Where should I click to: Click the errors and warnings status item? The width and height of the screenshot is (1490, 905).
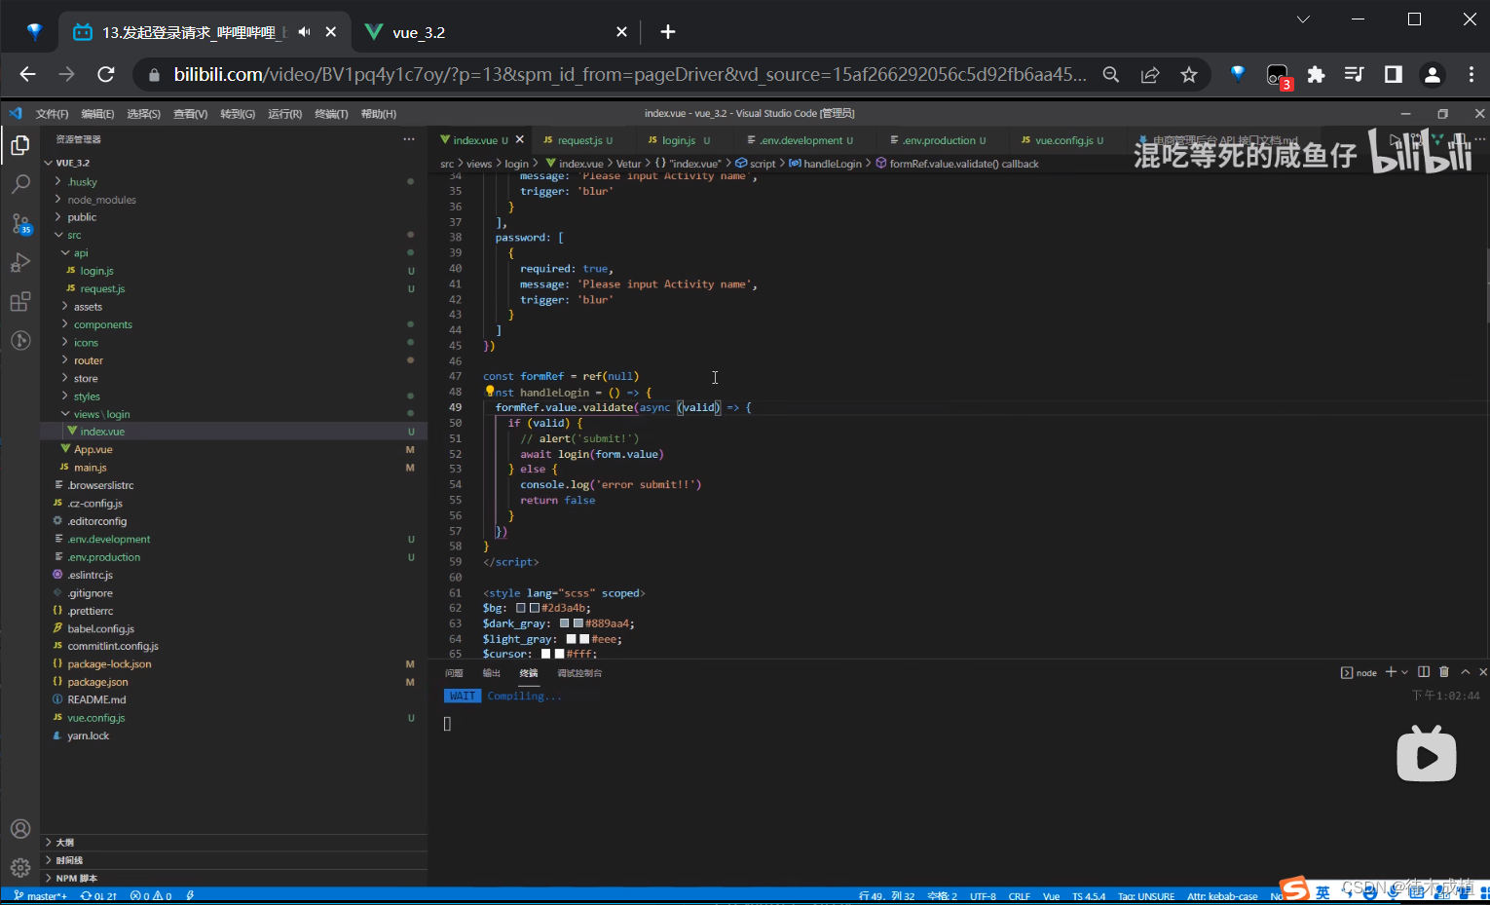click(151, 896)
